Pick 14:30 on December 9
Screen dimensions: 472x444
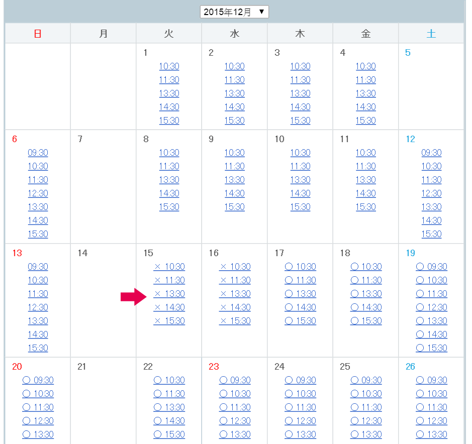235,193
